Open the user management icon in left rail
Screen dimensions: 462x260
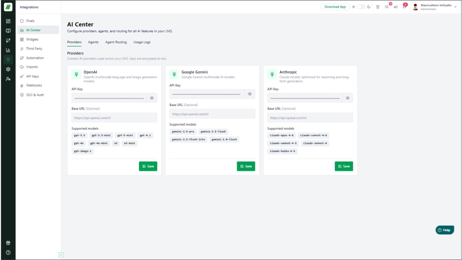click(8, 79)
